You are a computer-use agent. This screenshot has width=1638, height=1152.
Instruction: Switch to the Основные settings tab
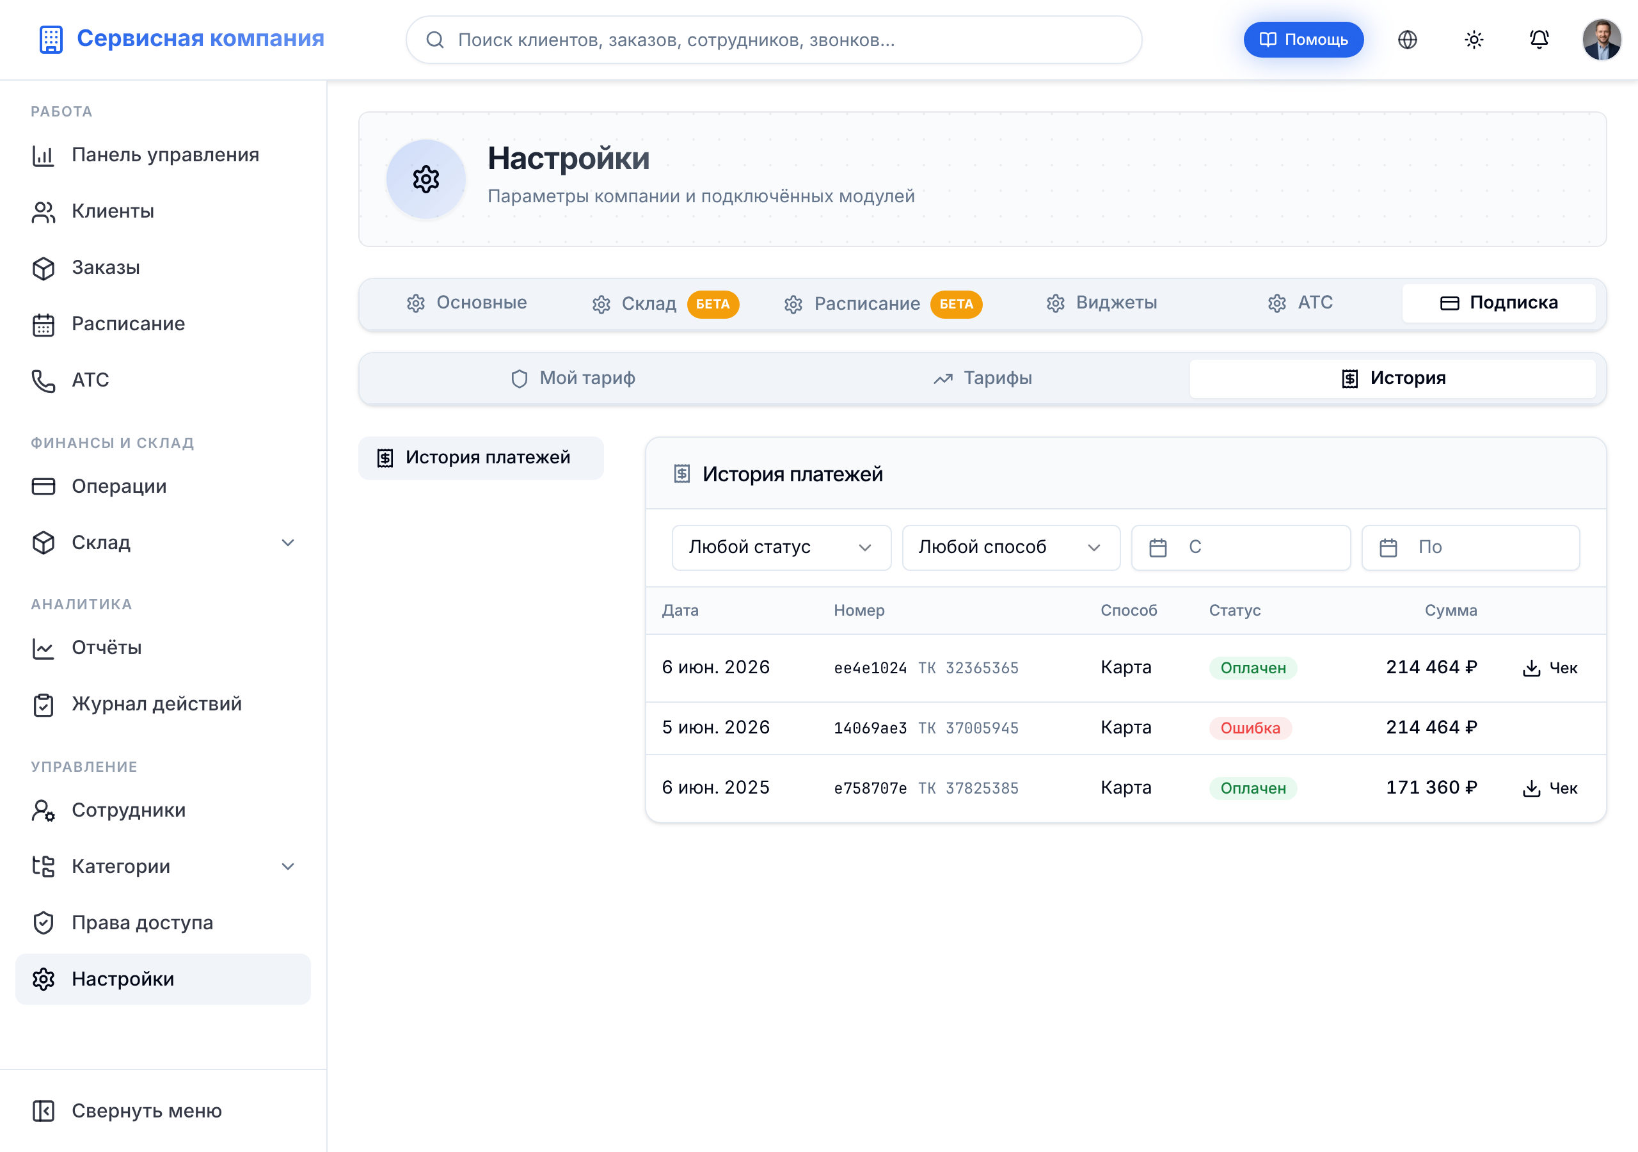tap(466, 303)
